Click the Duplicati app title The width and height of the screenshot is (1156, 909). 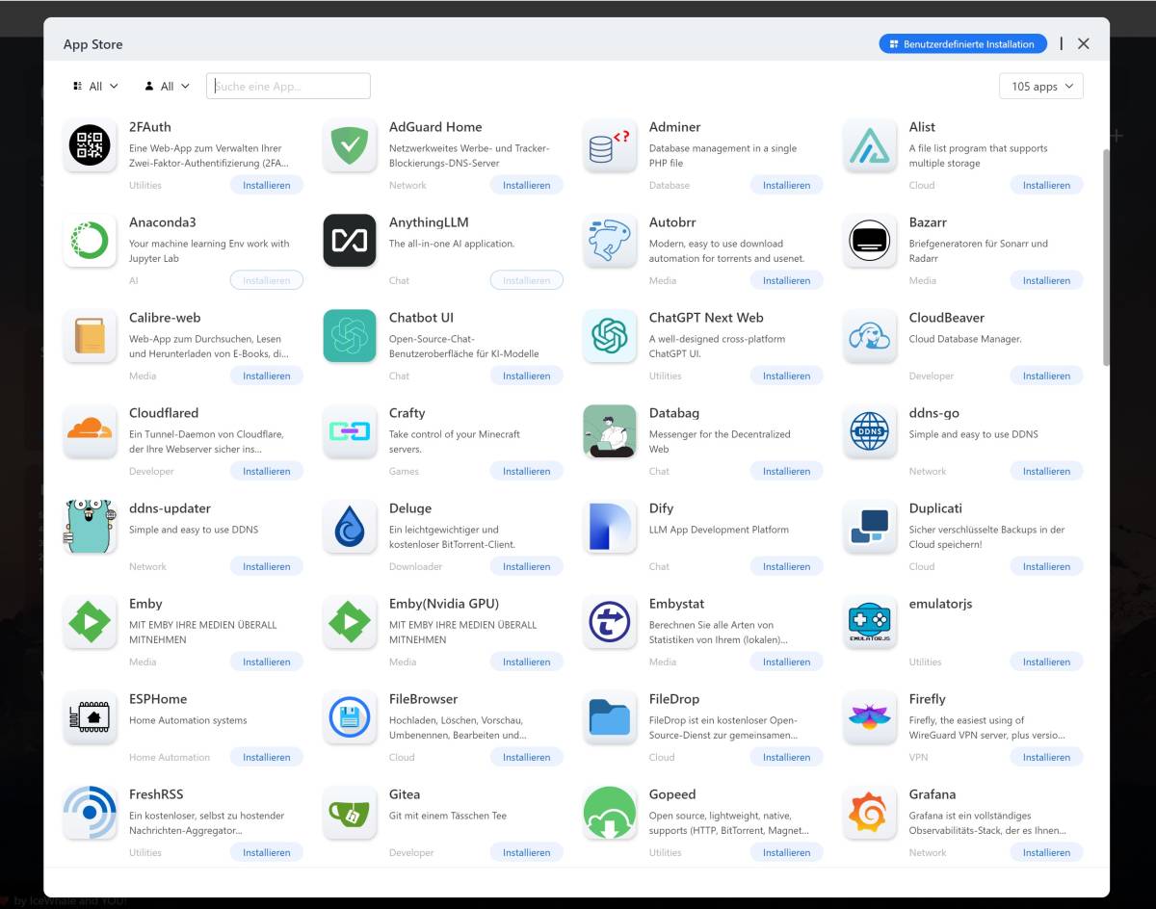point(935,508)
